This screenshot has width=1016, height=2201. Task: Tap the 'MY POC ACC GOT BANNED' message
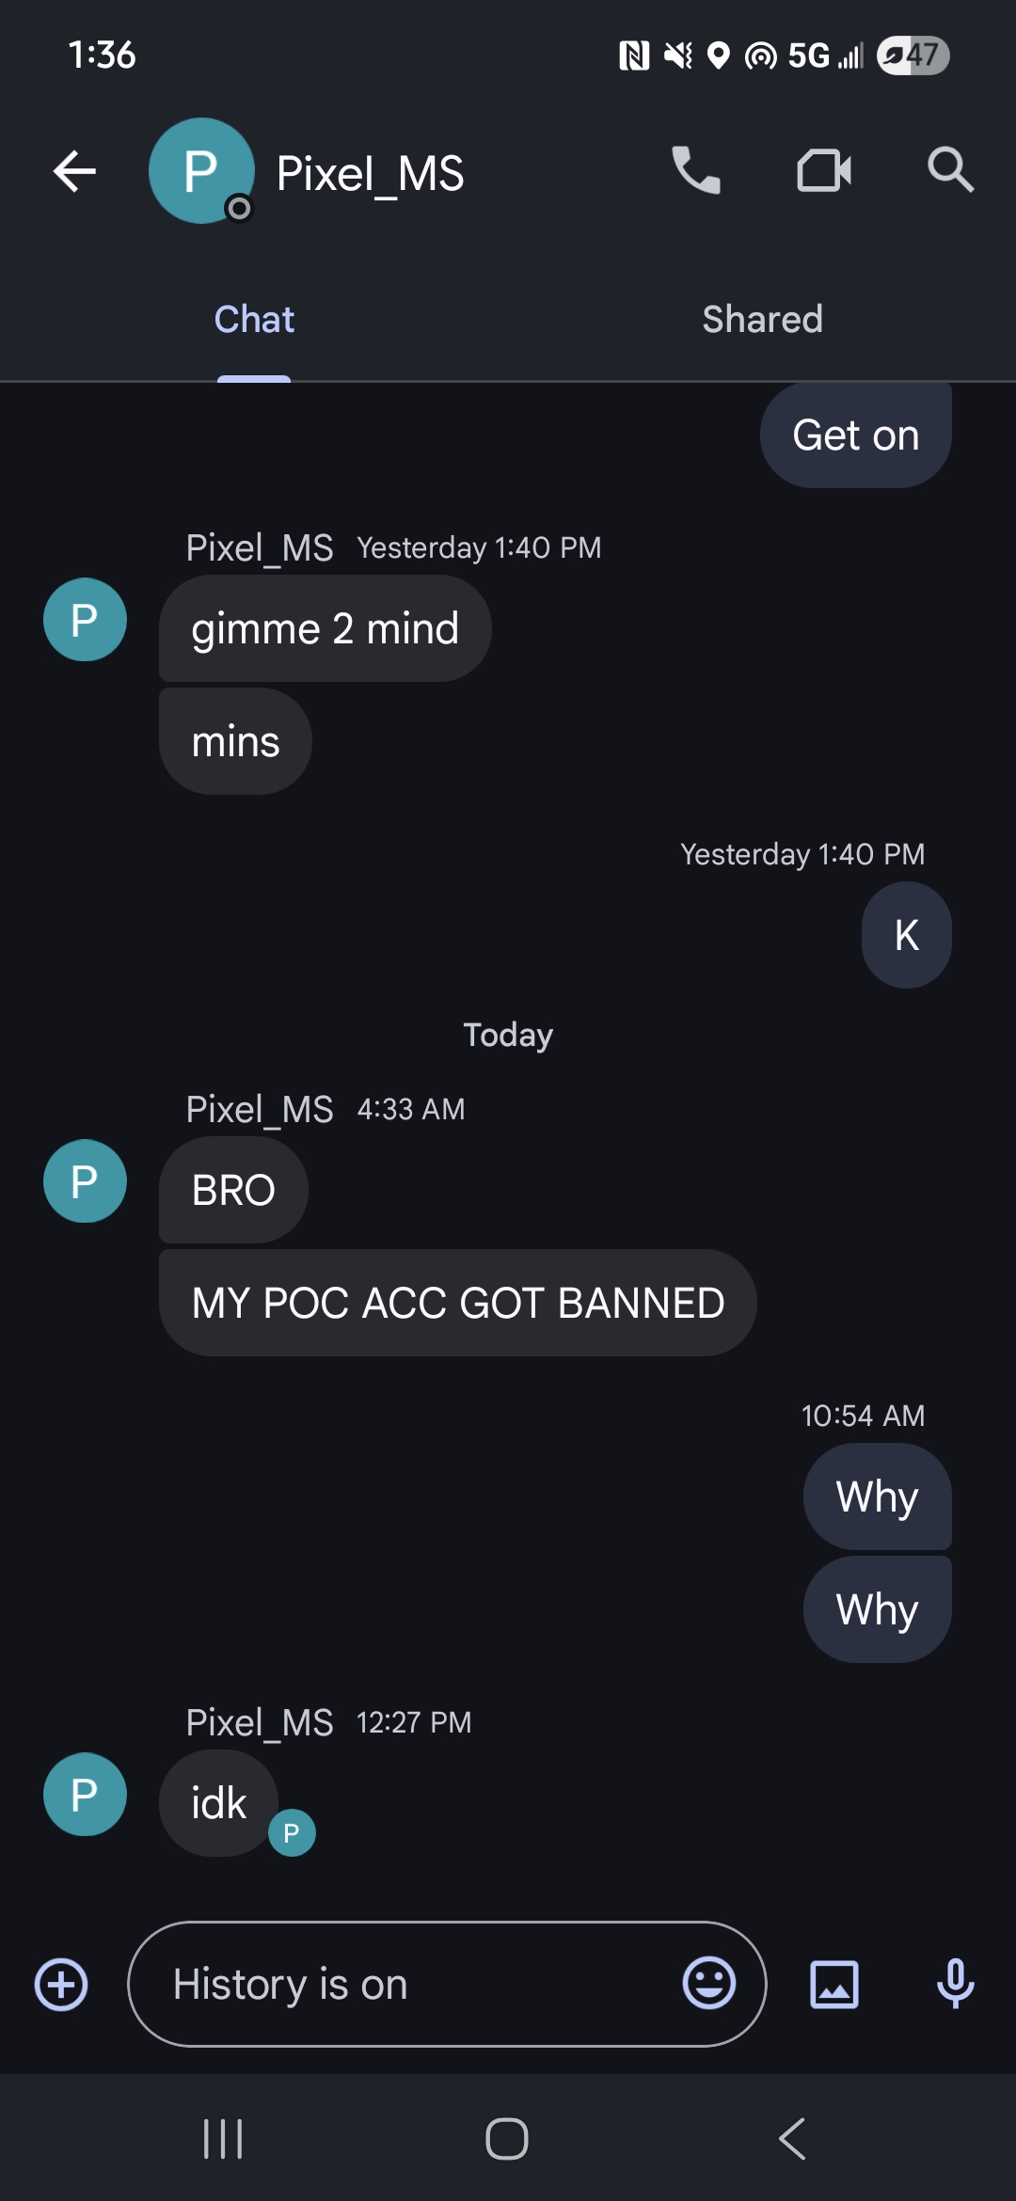click(457, 1303)
